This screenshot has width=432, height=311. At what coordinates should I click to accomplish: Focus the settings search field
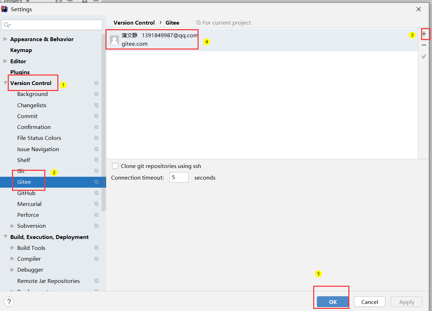click(52, 25)
